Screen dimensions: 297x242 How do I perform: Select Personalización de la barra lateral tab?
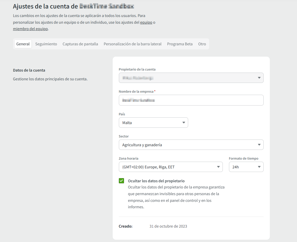(x=132, y=44)
